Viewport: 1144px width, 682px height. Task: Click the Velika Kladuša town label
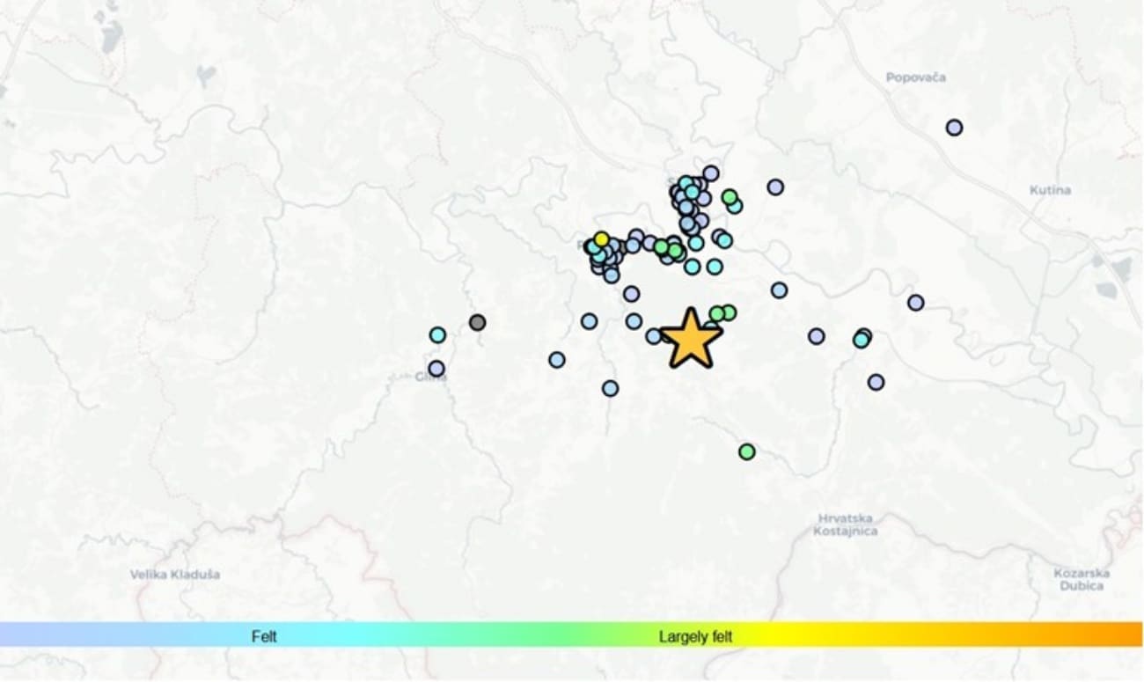click(175, 575)
